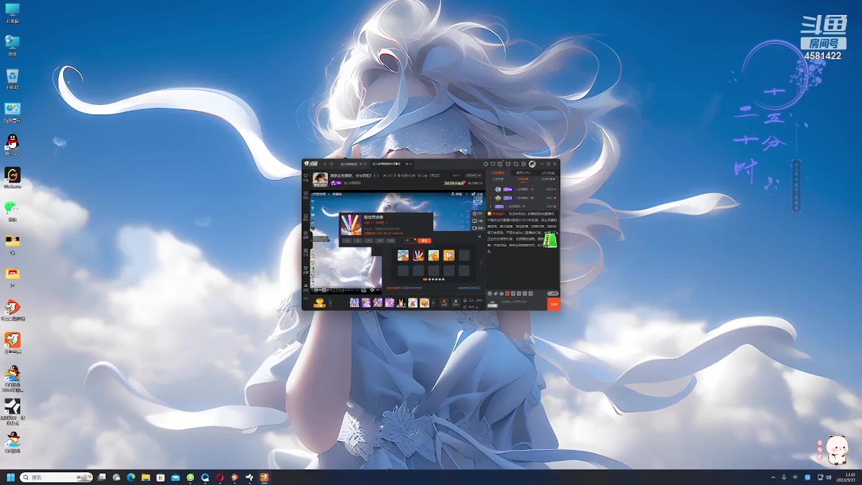The height and width of the screenshot is (485, 862).
Task: Select first orange page dot under backpack grid
Action: (425, 280)
